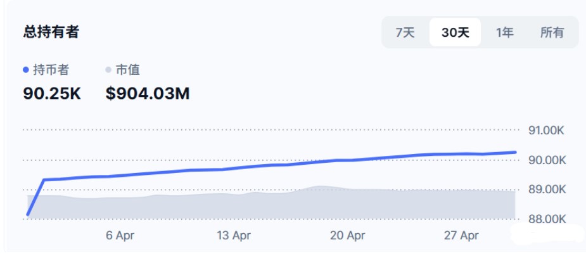Click the blue 持币者 legend dot

(26, 70)
